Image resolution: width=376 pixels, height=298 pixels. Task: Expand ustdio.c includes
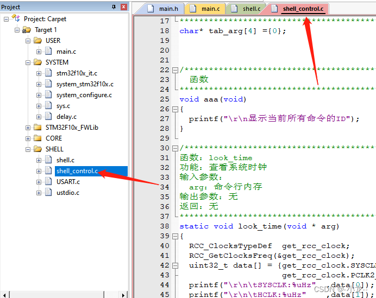(39, 193)
